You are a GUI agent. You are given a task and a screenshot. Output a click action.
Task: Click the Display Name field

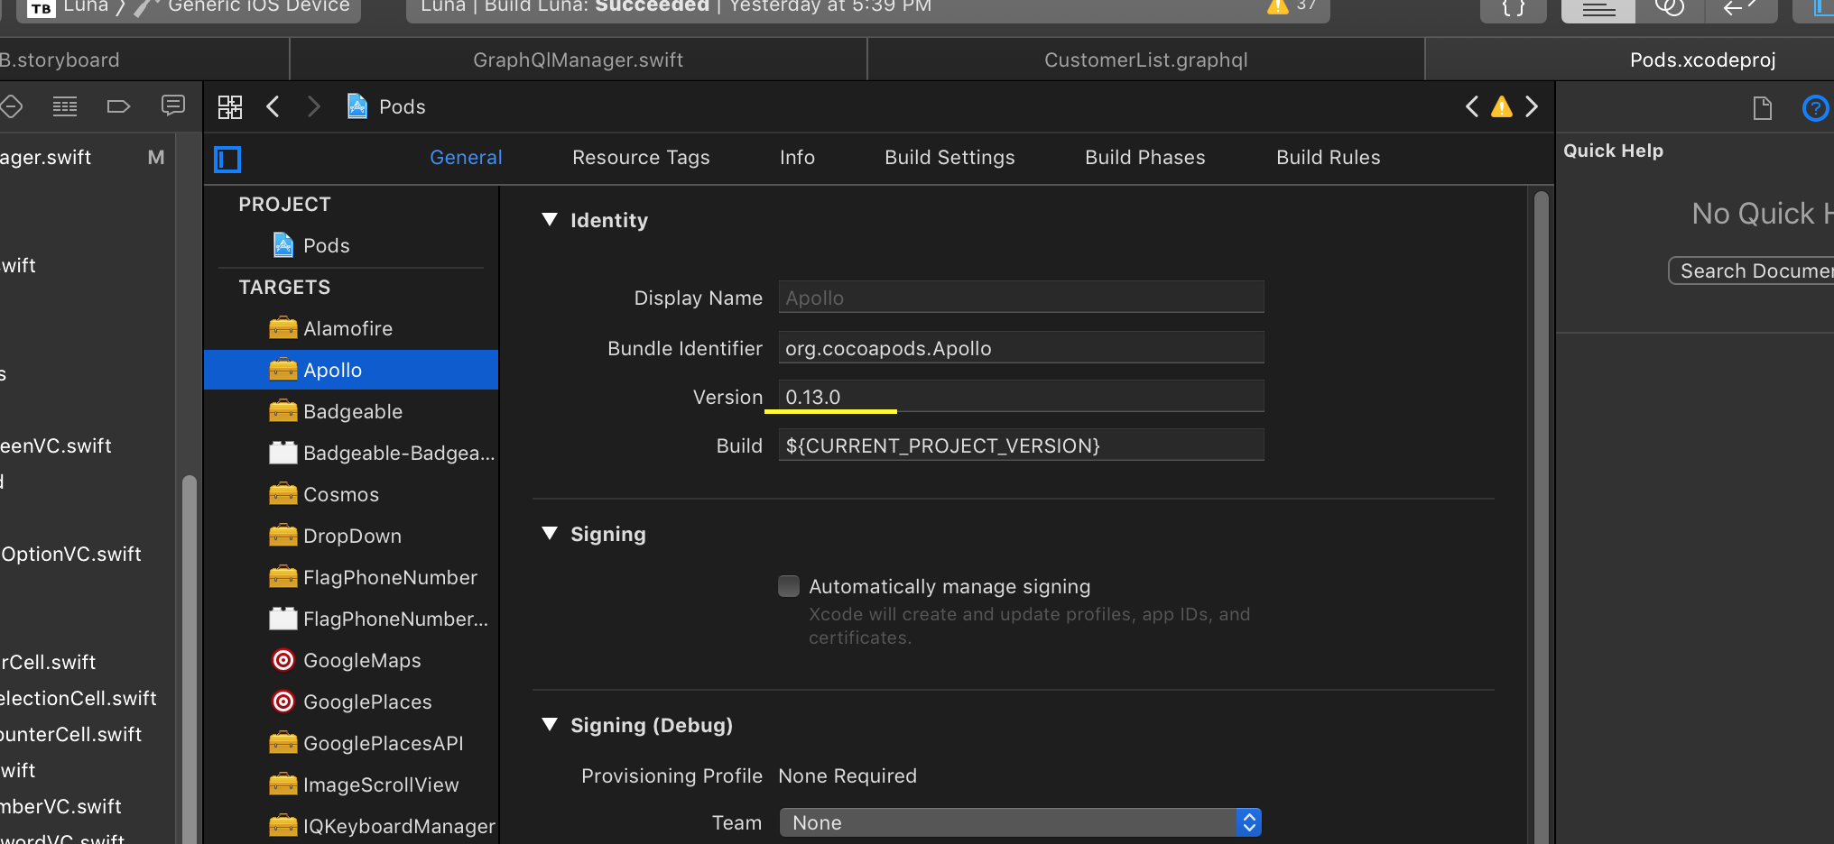click(x=1021, y=298)
